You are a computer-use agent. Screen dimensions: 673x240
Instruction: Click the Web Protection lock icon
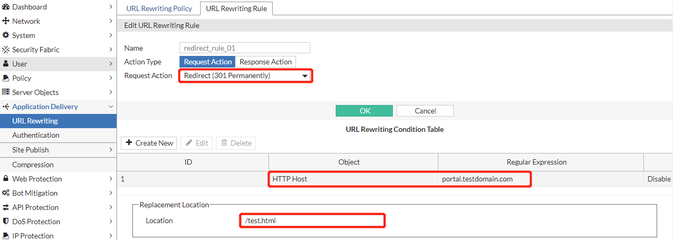point(6,179)
